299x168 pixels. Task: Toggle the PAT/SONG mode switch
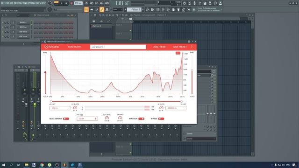(x=56, y=3)
